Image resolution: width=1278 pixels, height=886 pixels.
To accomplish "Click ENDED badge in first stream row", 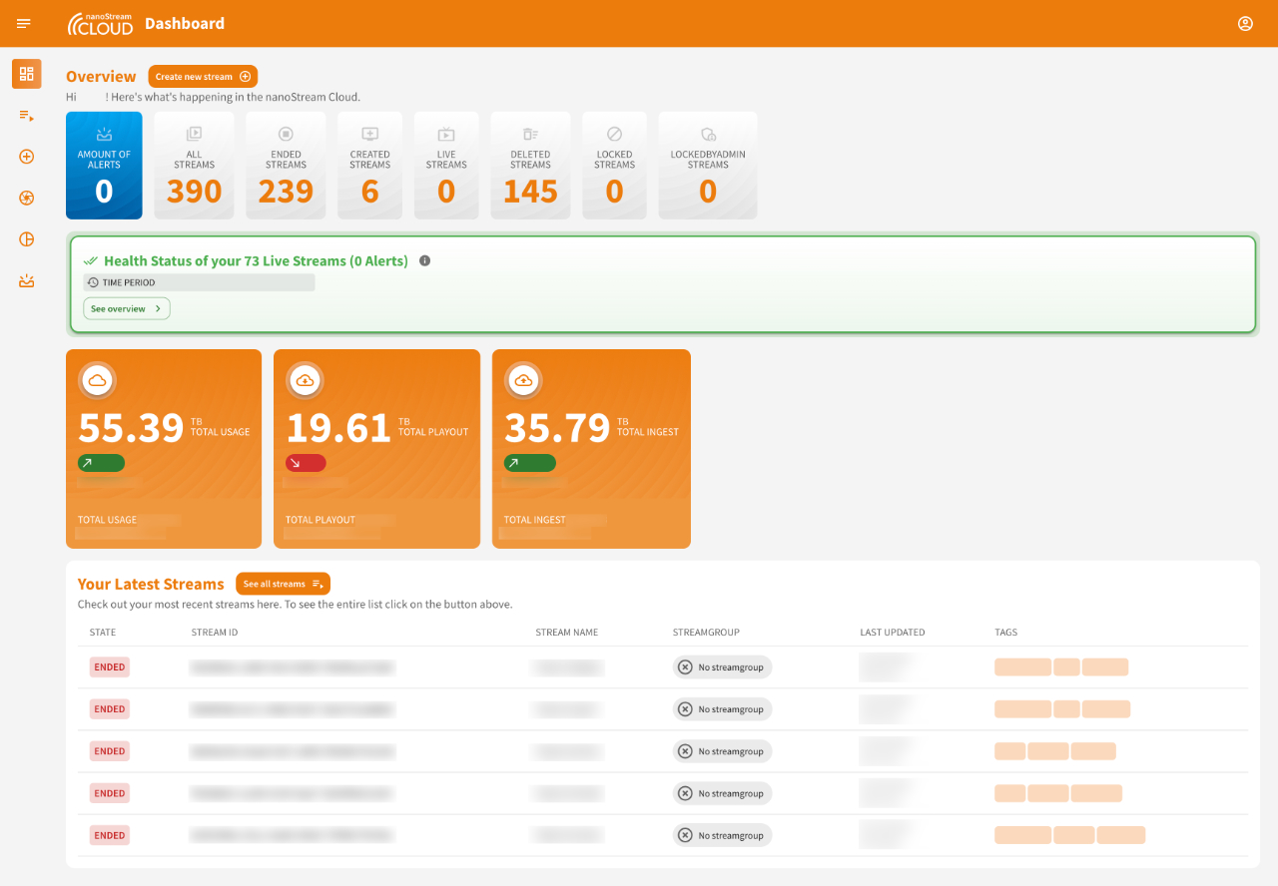I will point(110,667).
